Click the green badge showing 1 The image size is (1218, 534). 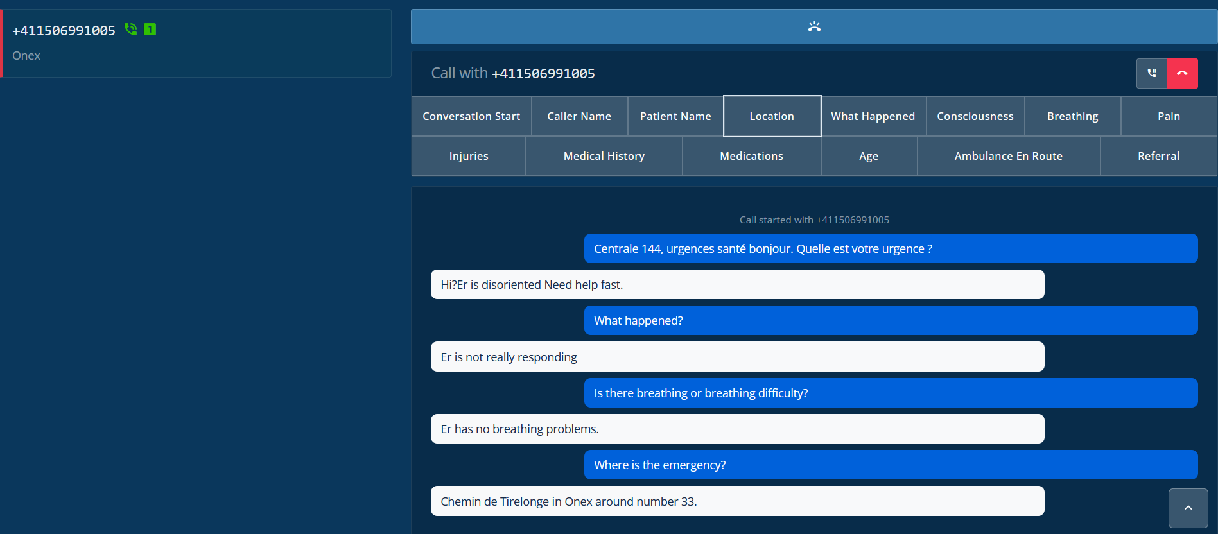coord(150,29)
